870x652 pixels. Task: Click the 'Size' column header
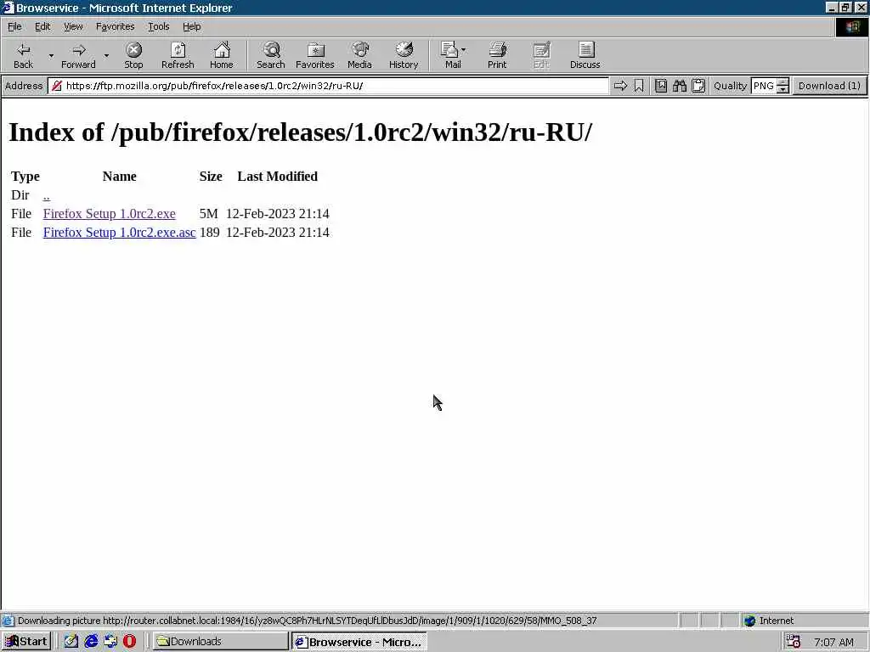tap(211, 177)
